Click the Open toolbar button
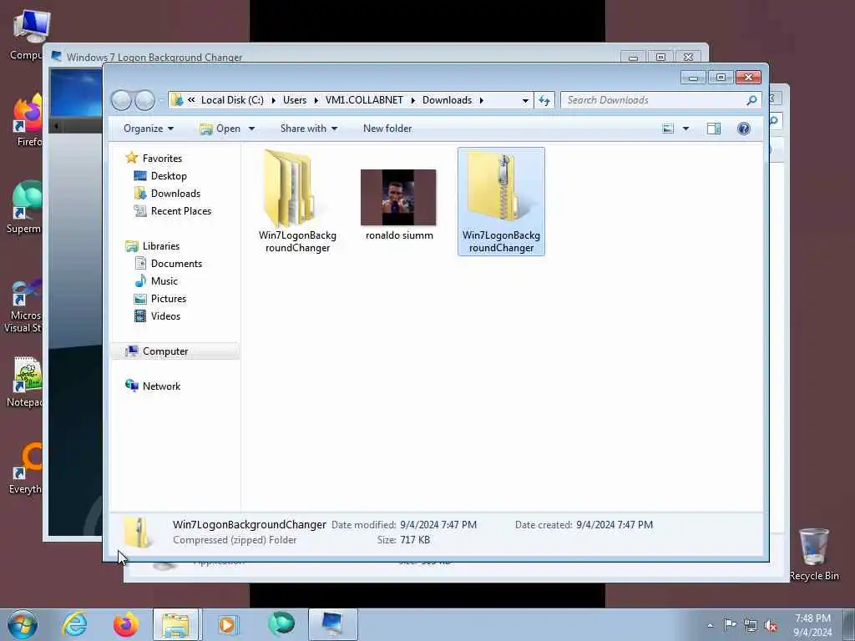 click(x=220, y=129)
